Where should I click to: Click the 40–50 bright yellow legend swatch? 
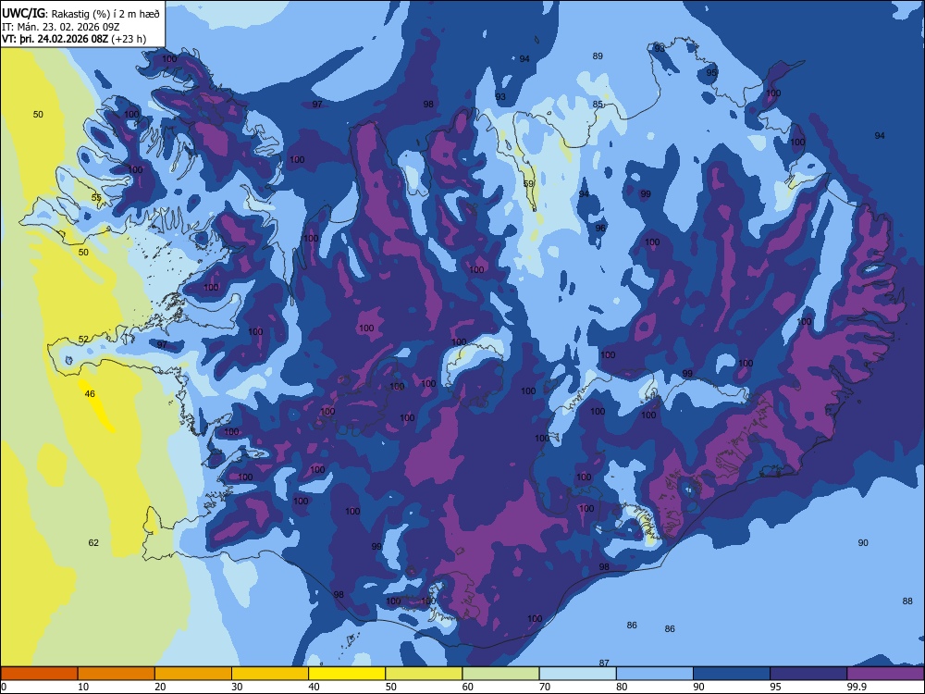click(x=347, y=674)
